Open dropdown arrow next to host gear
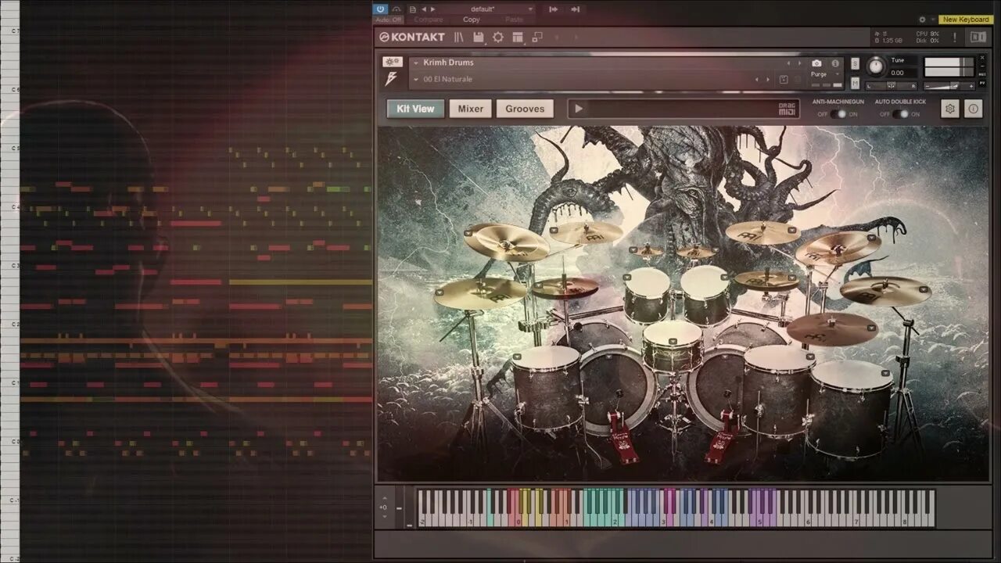1001x563 pixels. click(x=932, y=20)
